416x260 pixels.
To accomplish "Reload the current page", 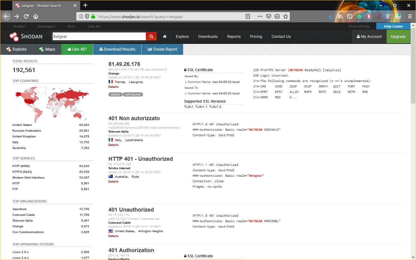I will [x=26, y=16].
